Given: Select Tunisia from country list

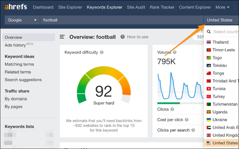Looking at the screenshot, I should (x=221, y=89).
